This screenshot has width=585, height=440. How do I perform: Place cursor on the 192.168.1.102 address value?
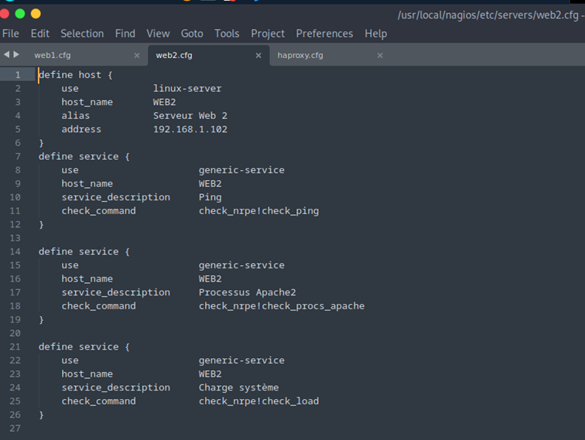[x=190, y=129]
